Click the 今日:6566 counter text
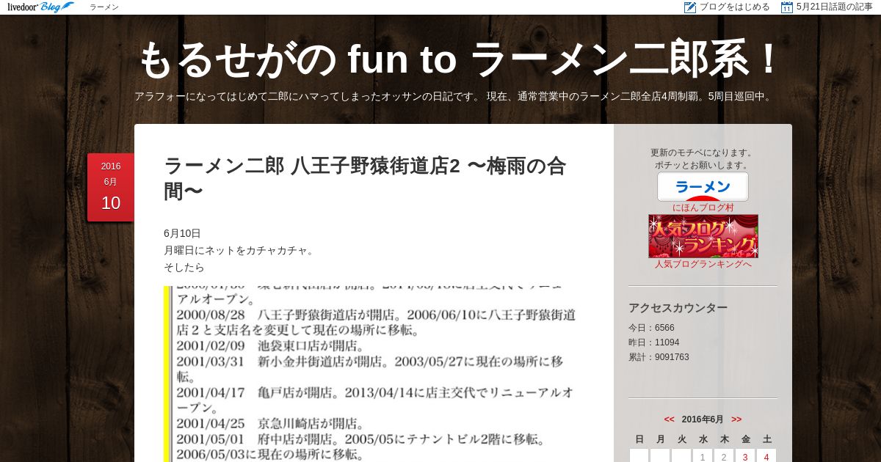This screenshot has width=881, height=462. 651,328
